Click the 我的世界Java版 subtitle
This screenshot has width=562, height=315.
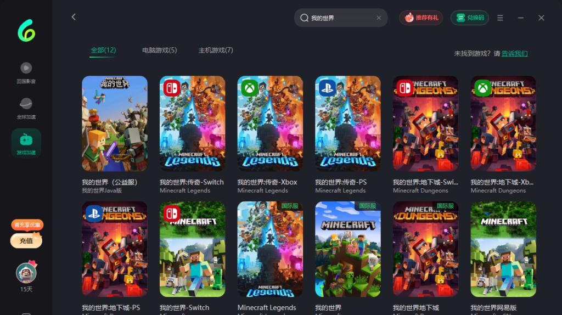tap(102, 190)
